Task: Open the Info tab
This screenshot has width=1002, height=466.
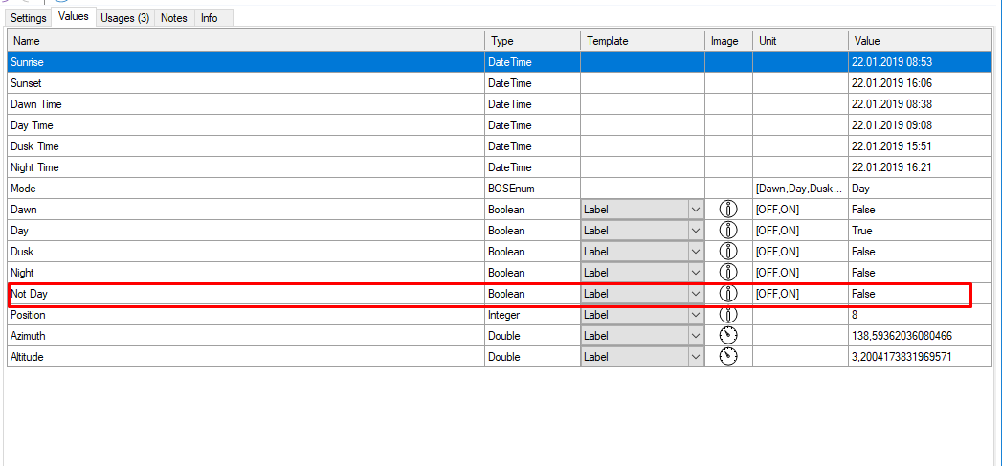Action: point(209,18)
